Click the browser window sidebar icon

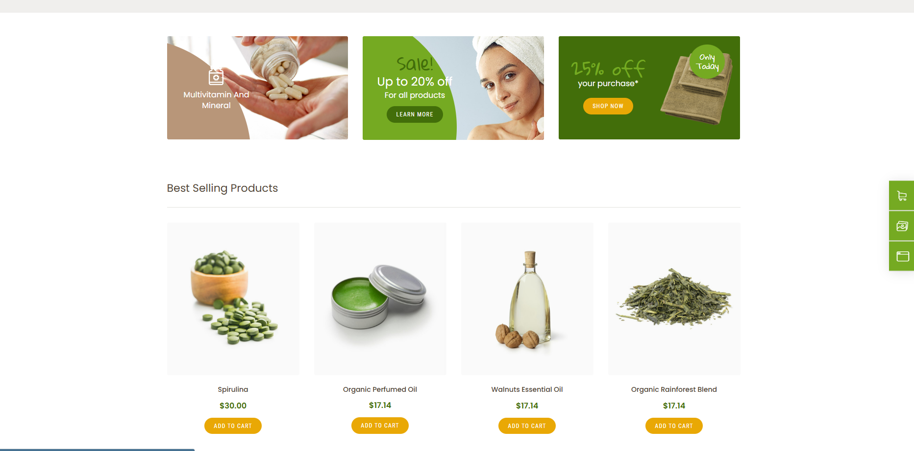[x=901, y=256]
